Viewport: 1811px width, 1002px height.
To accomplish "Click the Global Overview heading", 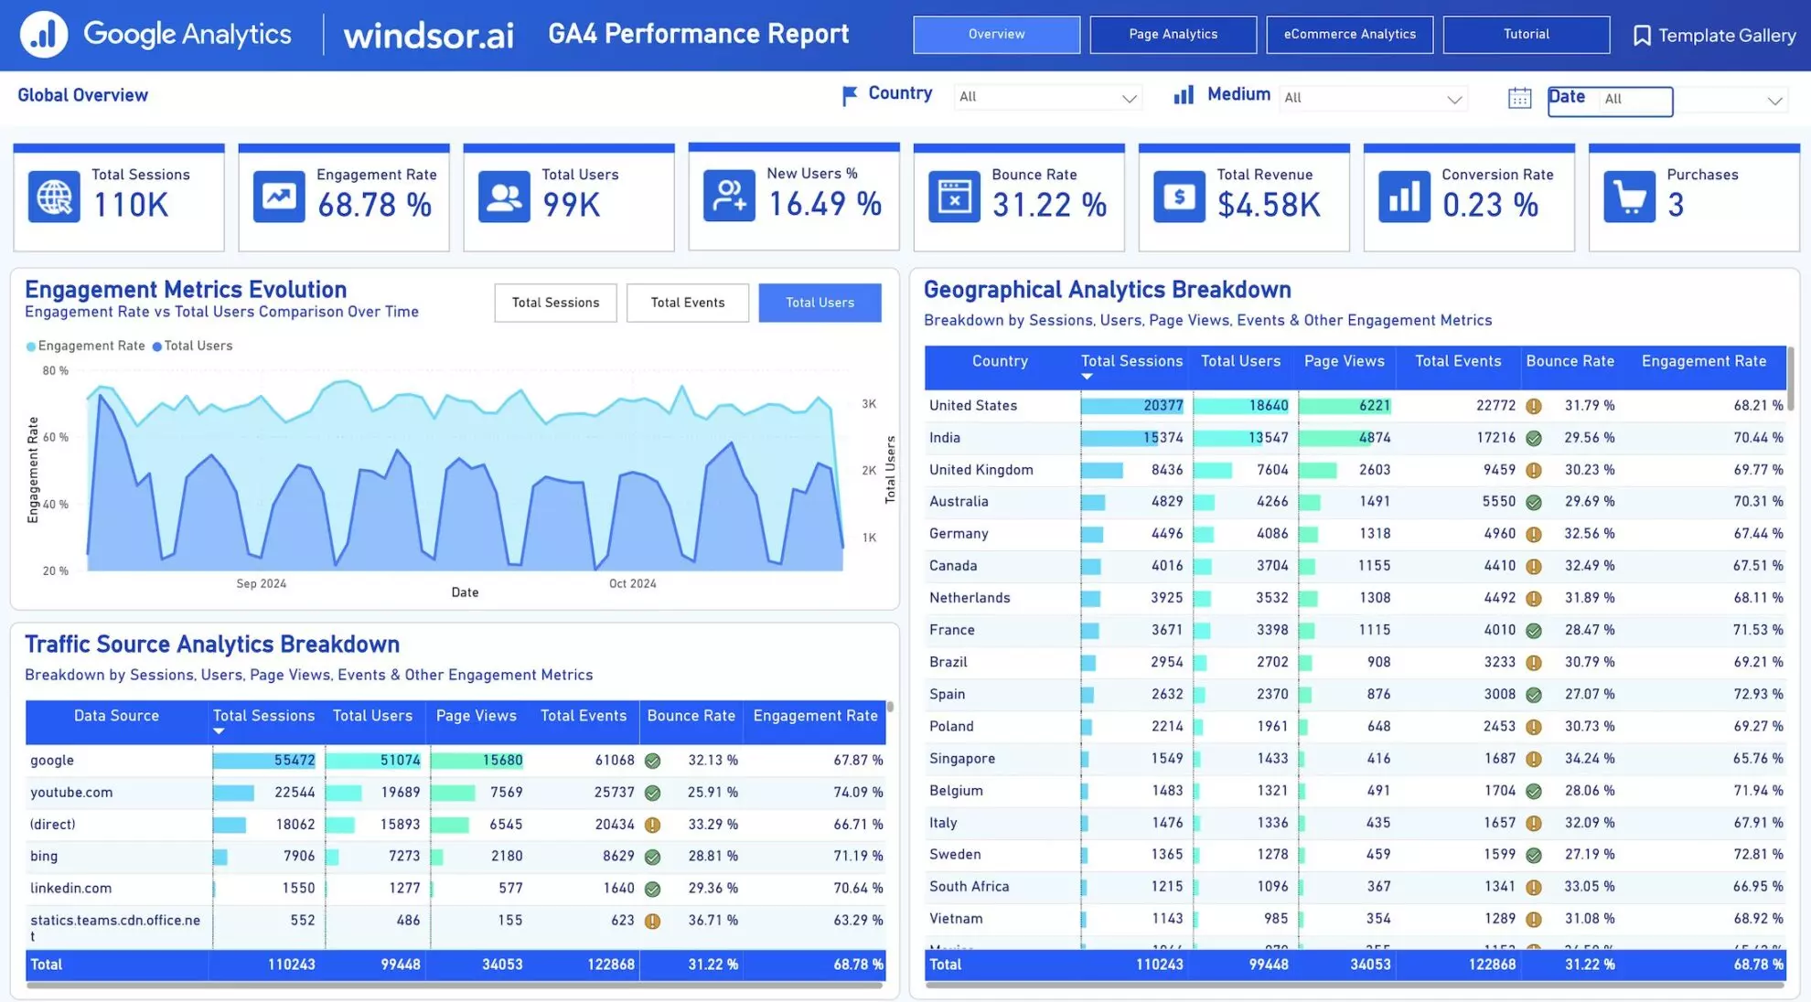I will click(x=82, y=95).
